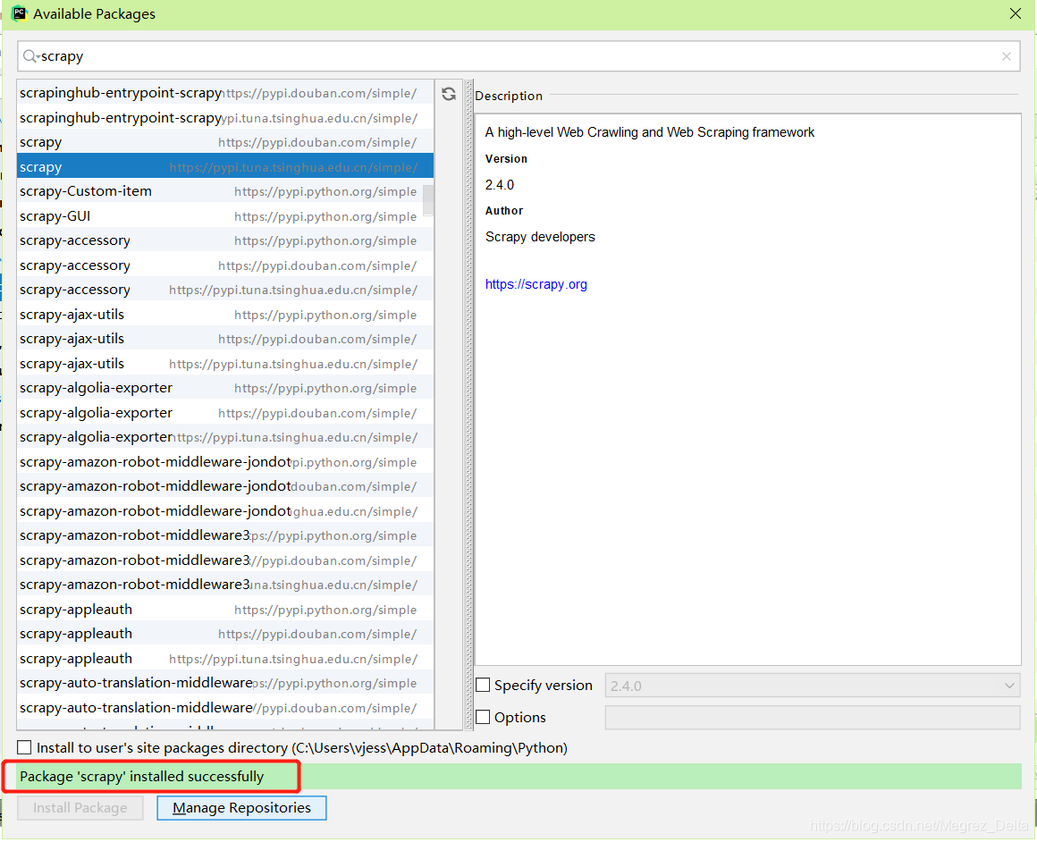Select scrapy-appleauth from pypi.tuna.tsinghua.edu.cn
1037x842 pixels.
225,659
